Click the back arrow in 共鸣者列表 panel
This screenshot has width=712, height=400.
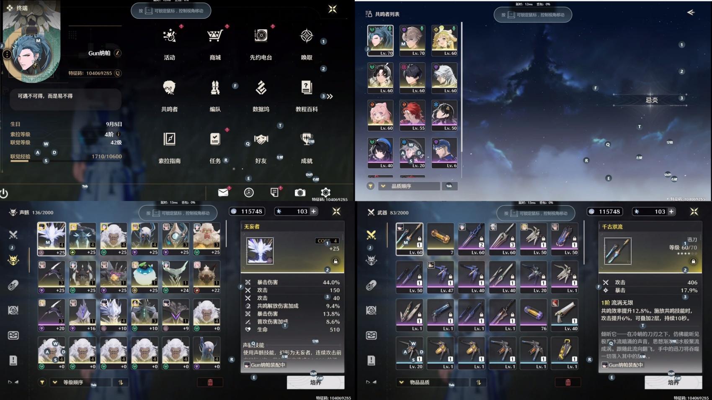click(x=691, y=12)
